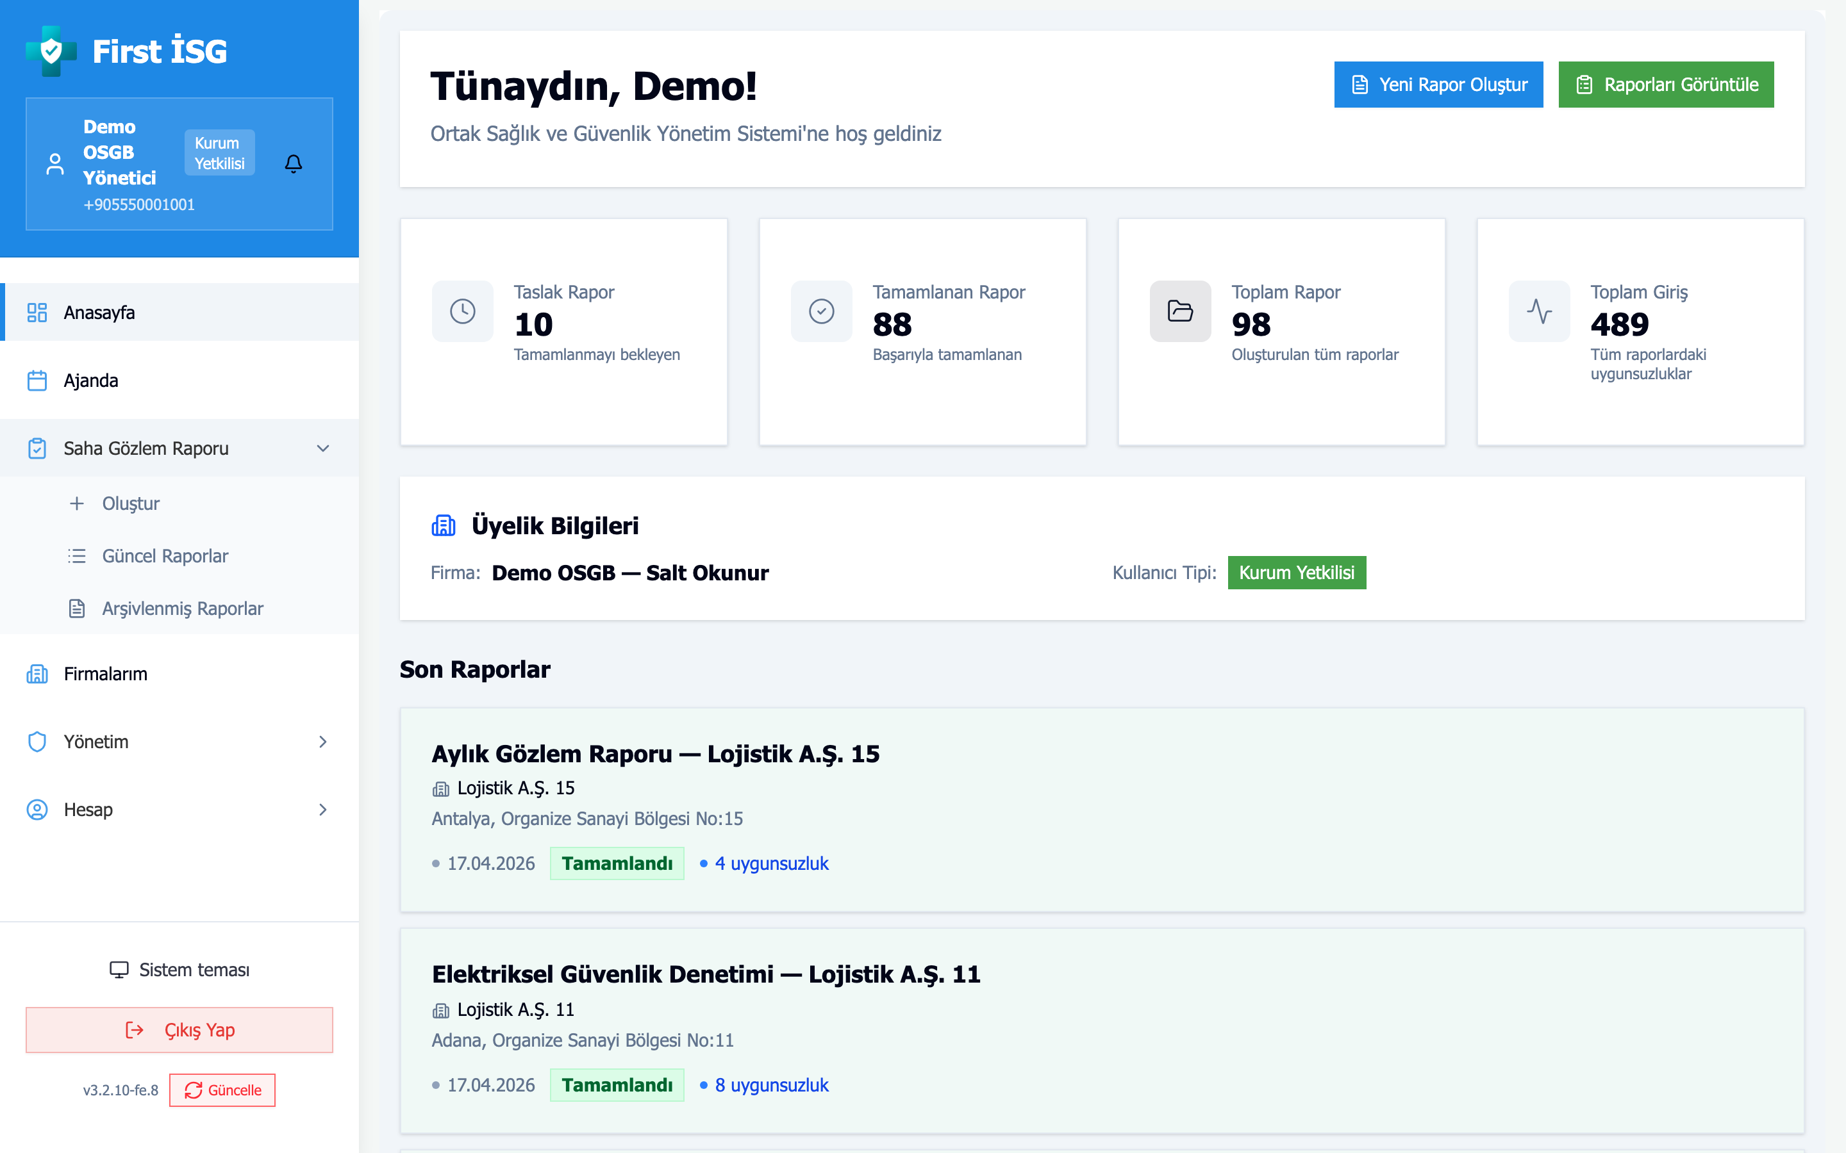Image resolution: width=1846 pixels, height=1153 pixels.
Task: Expand the Hesap menu chevron
Action: [x=324, y=810]
